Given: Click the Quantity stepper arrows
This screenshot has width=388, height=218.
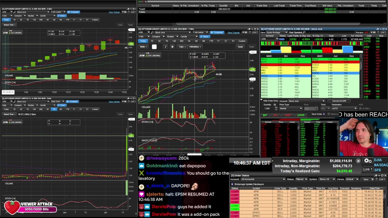Looking at the screenshot, I should [x=276, y=108].
